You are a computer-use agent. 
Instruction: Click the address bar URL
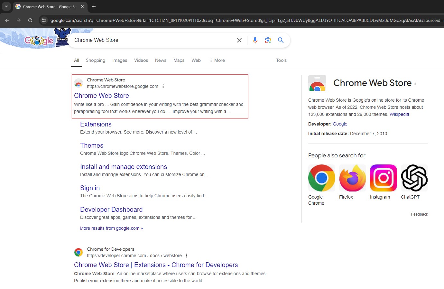246,20
